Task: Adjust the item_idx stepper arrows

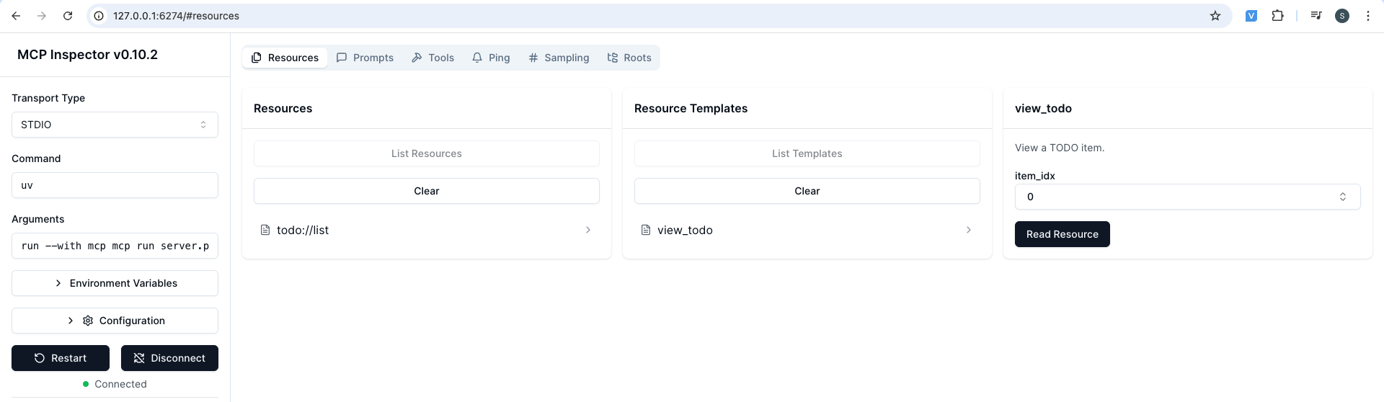Action: 1343,197
